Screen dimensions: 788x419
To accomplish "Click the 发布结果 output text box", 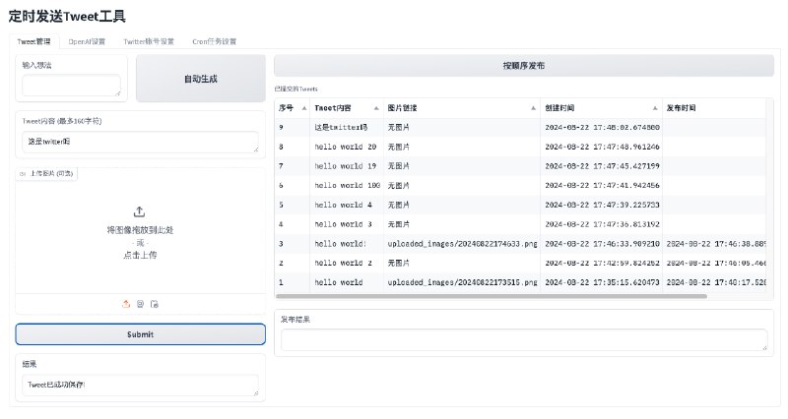I will (524, 339).
